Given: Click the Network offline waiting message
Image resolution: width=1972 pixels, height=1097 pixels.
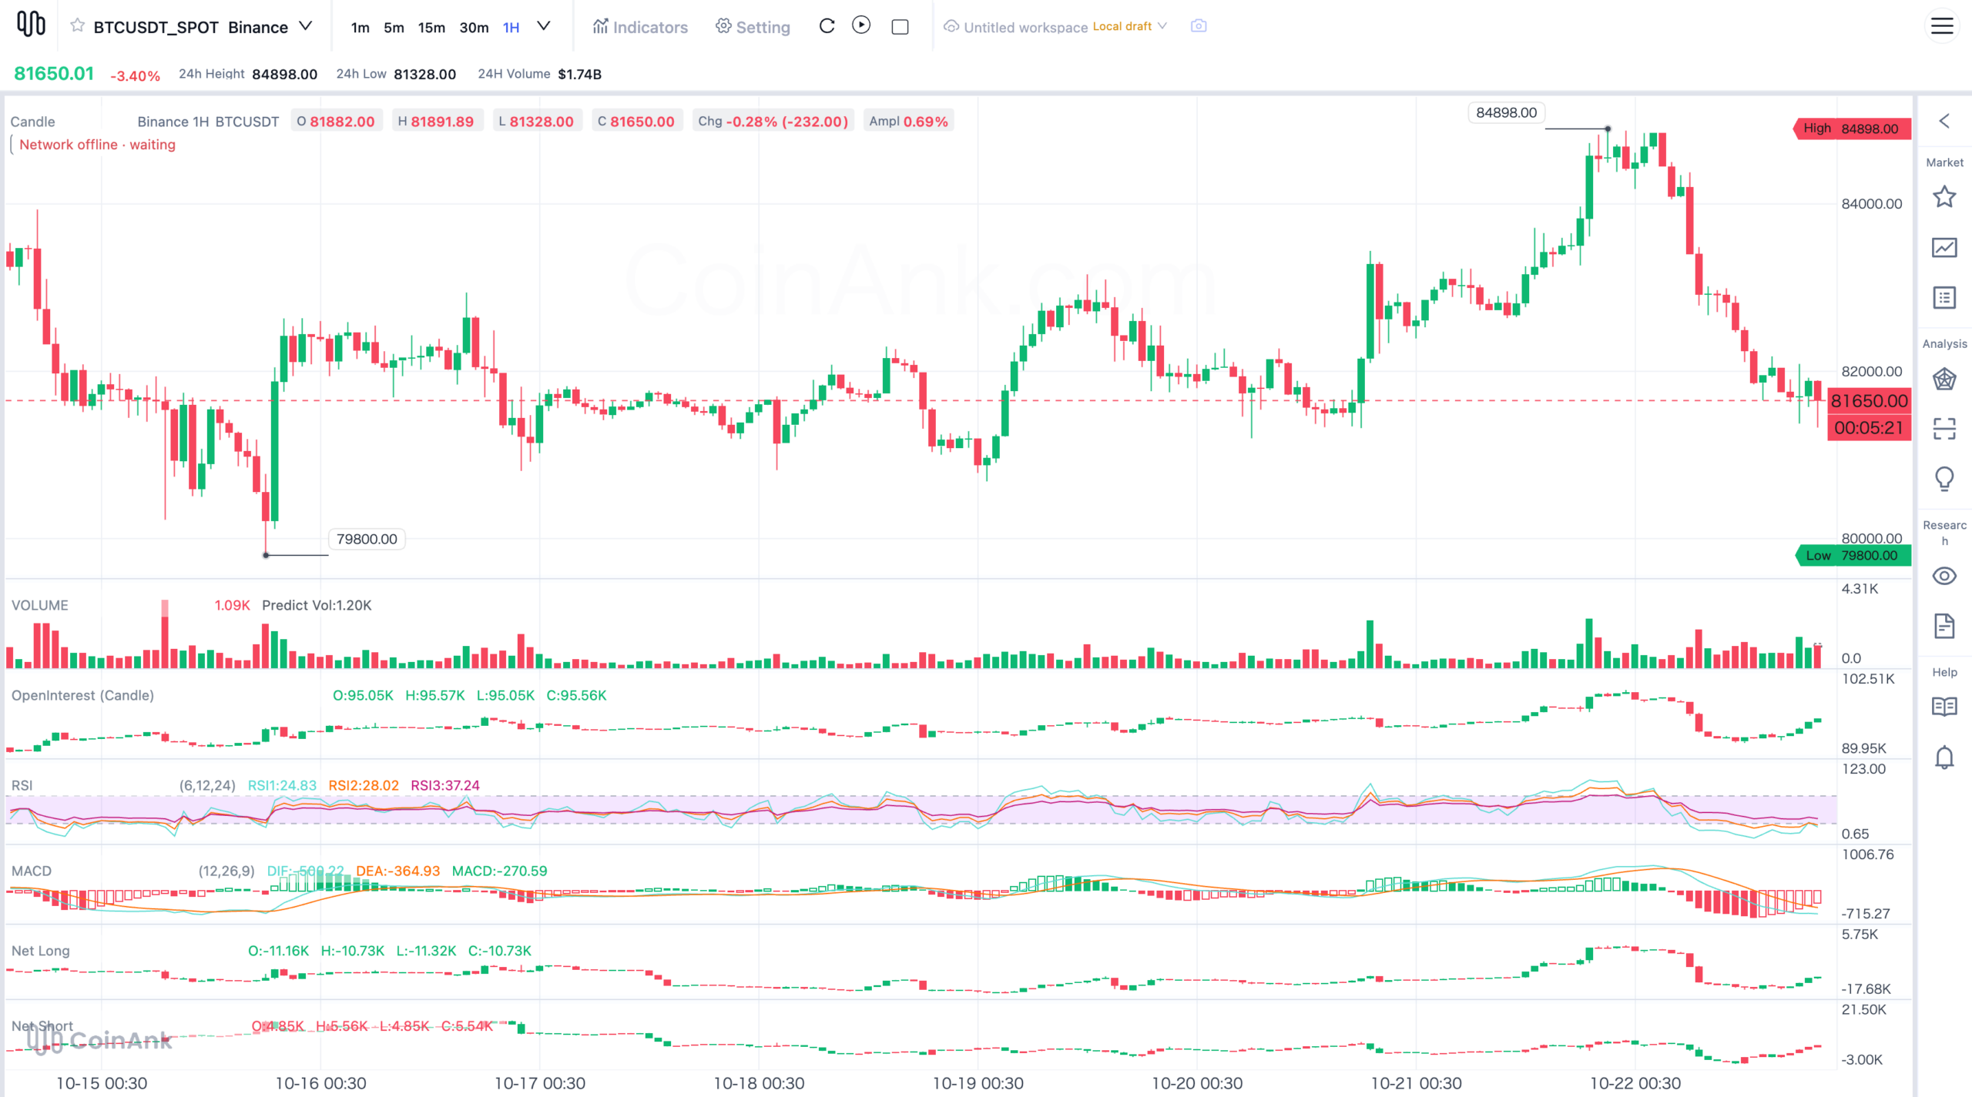Looking at the screenshot, I should [x=97, y=145].
